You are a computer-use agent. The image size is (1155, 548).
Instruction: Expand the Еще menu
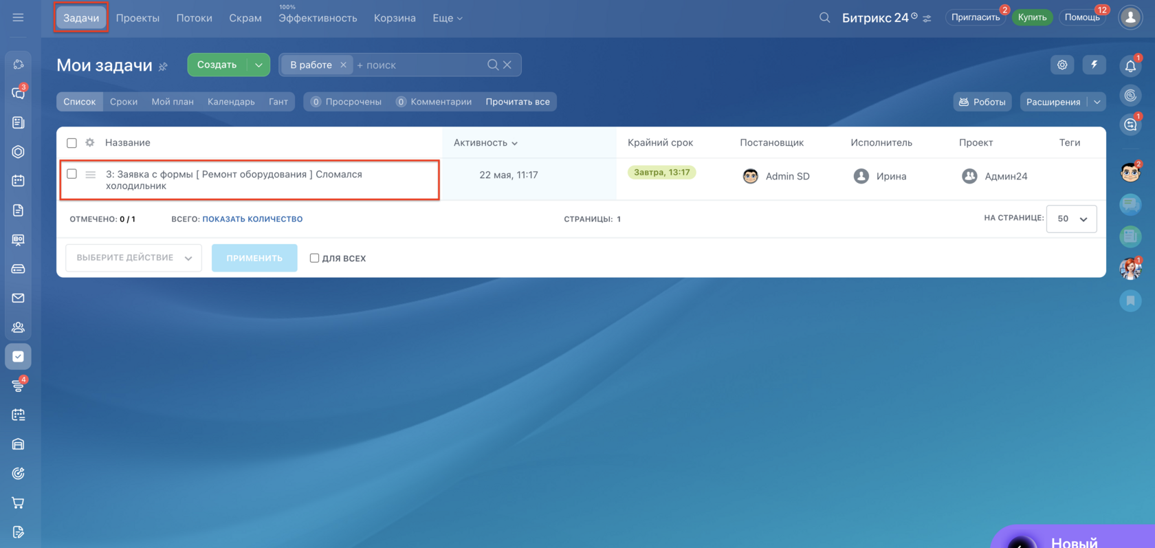pos(448,18)
